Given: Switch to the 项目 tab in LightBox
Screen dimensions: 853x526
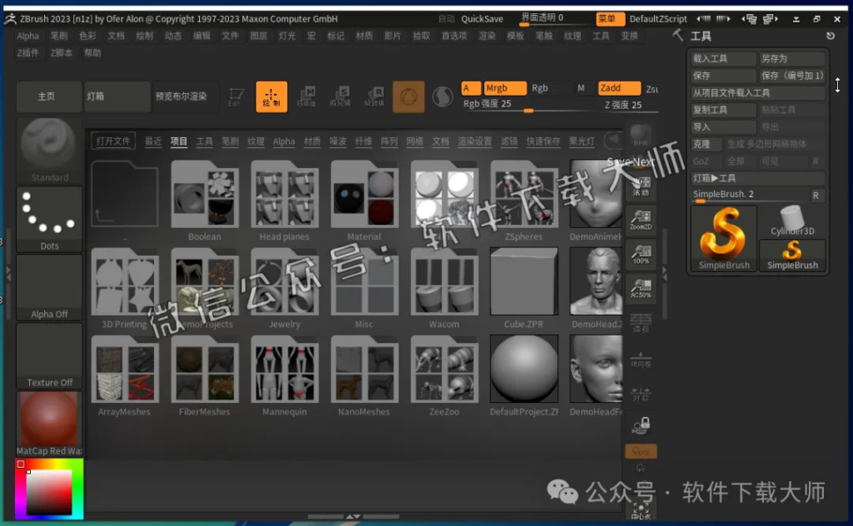Looking at the screenshot, I should pos(178,141).
